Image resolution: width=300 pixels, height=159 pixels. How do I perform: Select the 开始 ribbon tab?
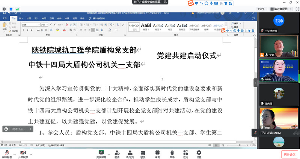(x=14, y=18)
